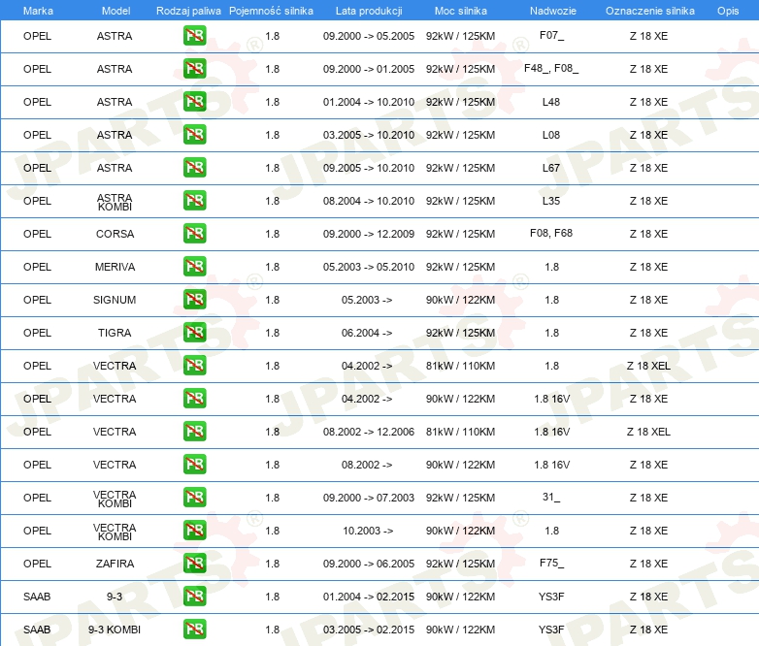The height and width of the screenshot is (646, 759).
Task: Select the TIGRA model cell
Action: click(115, 333)
